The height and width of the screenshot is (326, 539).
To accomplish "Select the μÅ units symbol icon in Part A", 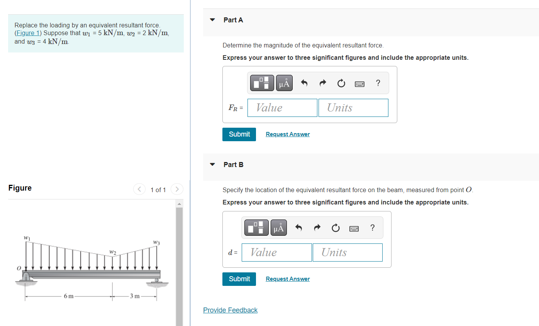I will coord(284,83).
